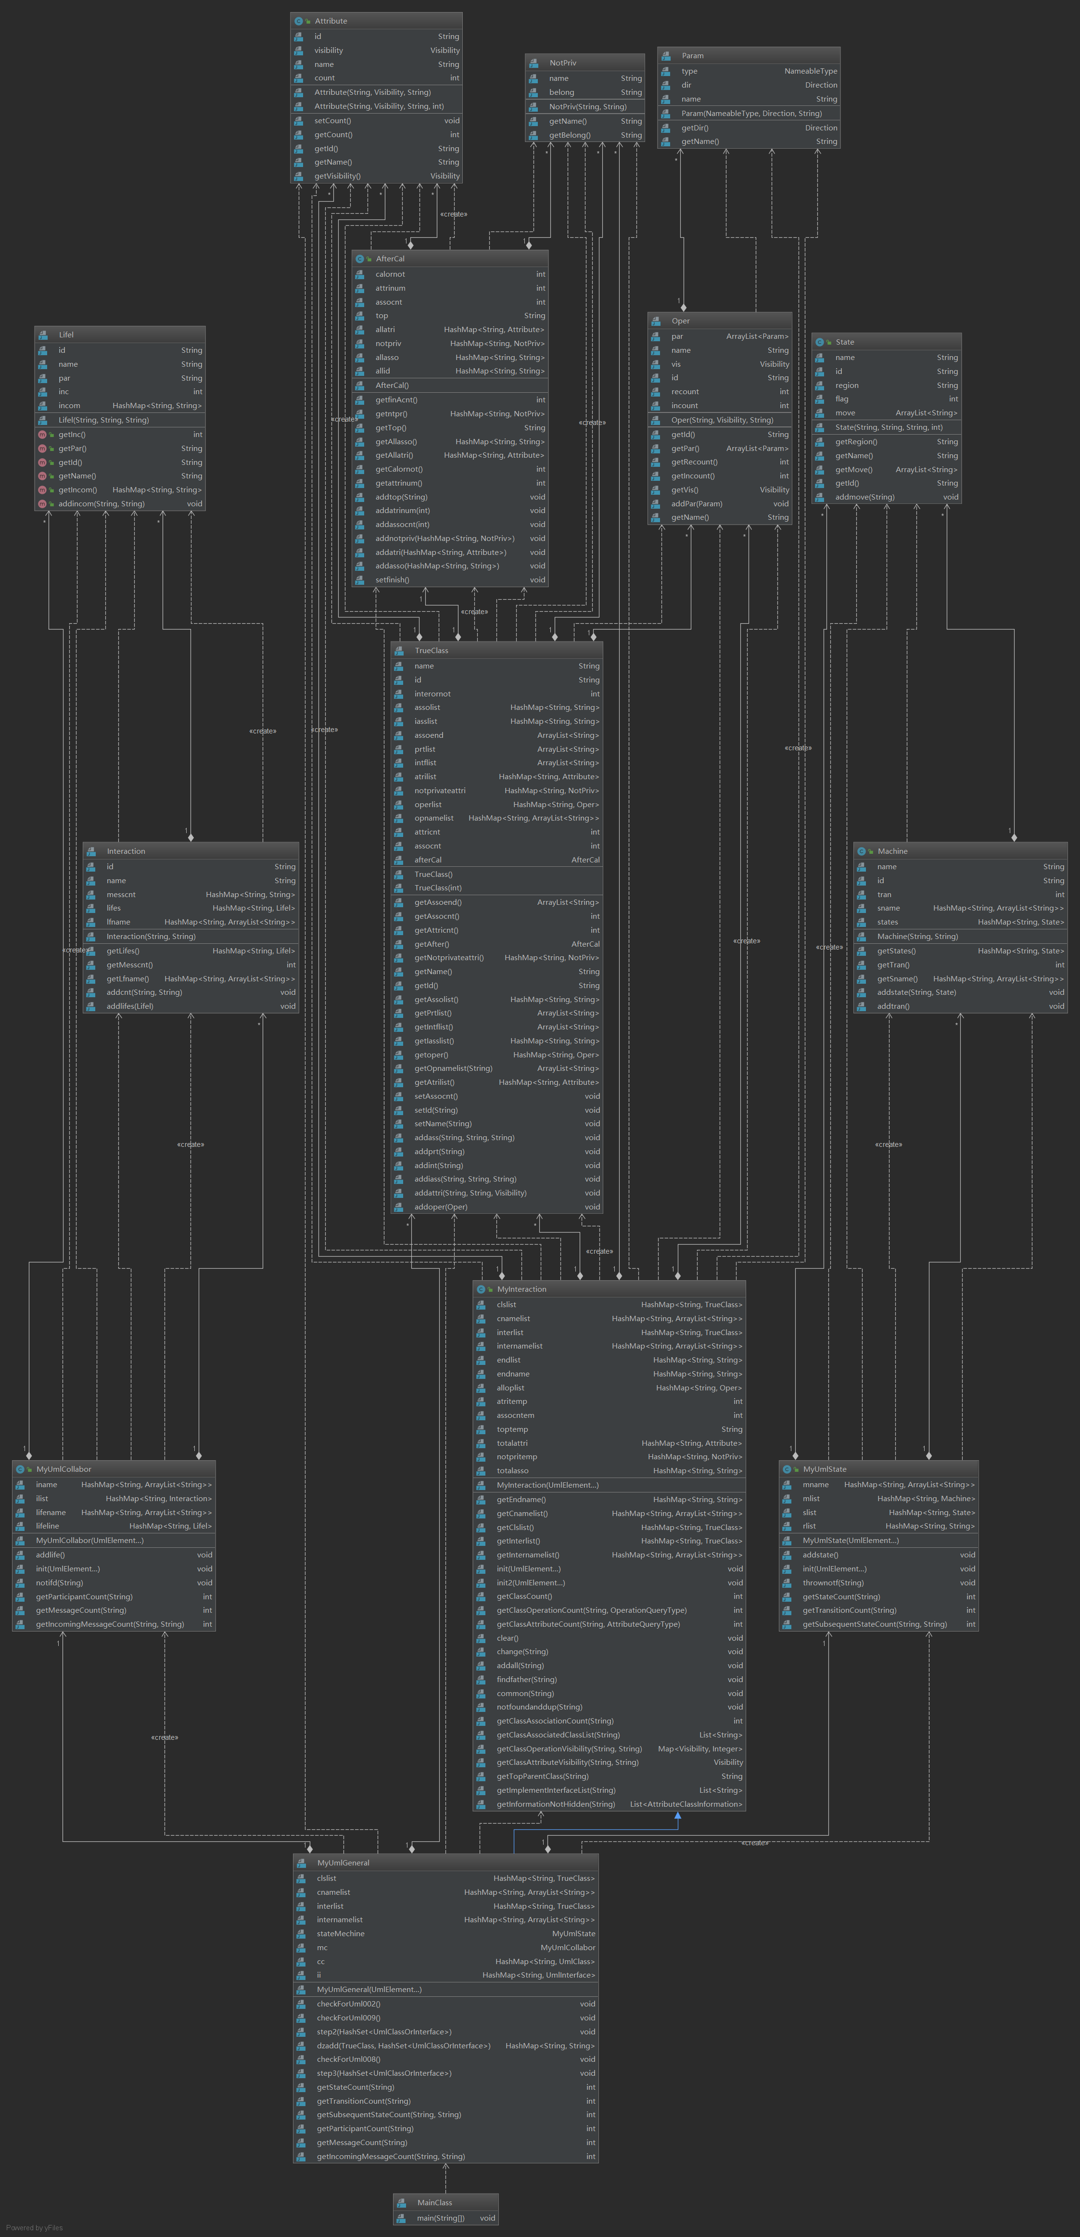Select the NotPriv class title

click(x=562, y=64)
